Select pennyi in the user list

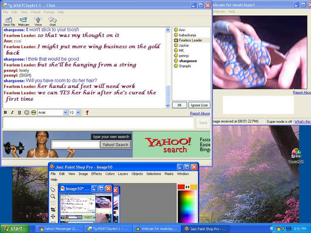pos(184,56)
